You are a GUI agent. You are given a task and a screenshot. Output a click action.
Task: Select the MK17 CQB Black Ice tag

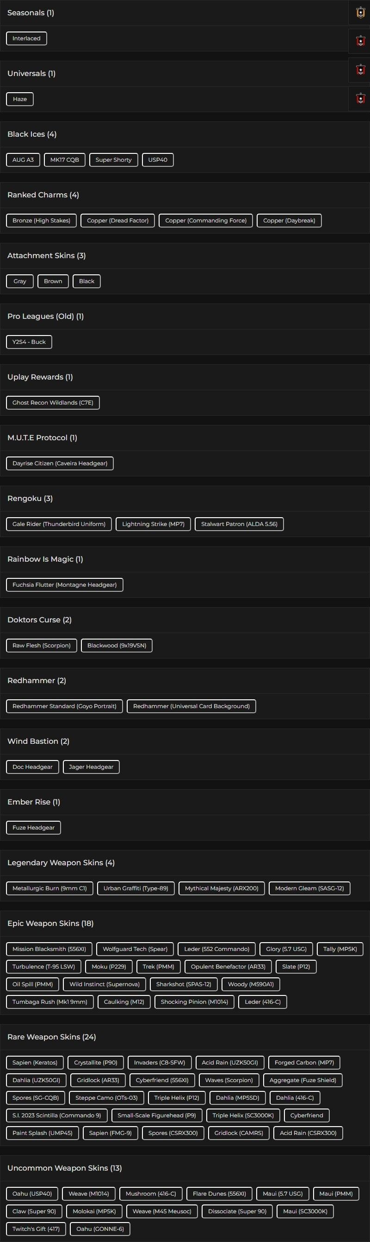pos(64,160)
